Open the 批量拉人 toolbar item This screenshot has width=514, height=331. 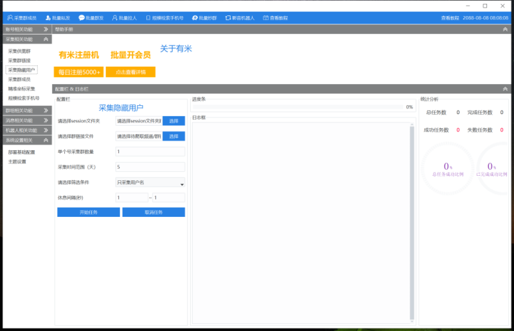(124, 18)
